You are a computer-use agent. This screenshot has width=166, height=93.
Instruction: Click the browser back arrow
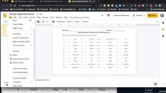point(3,5)
